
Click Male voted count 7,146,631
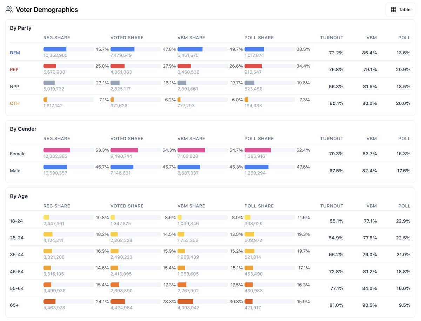coord(121,173)
